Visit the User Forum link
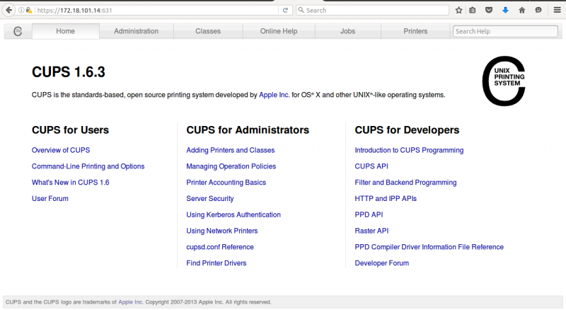Image resolution: width=566 pixels, height=310 pixels. (x=50, y=198)
